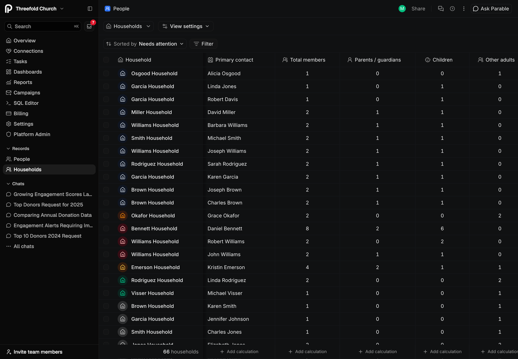Click the M user avatar

click(x=402, y=9)
